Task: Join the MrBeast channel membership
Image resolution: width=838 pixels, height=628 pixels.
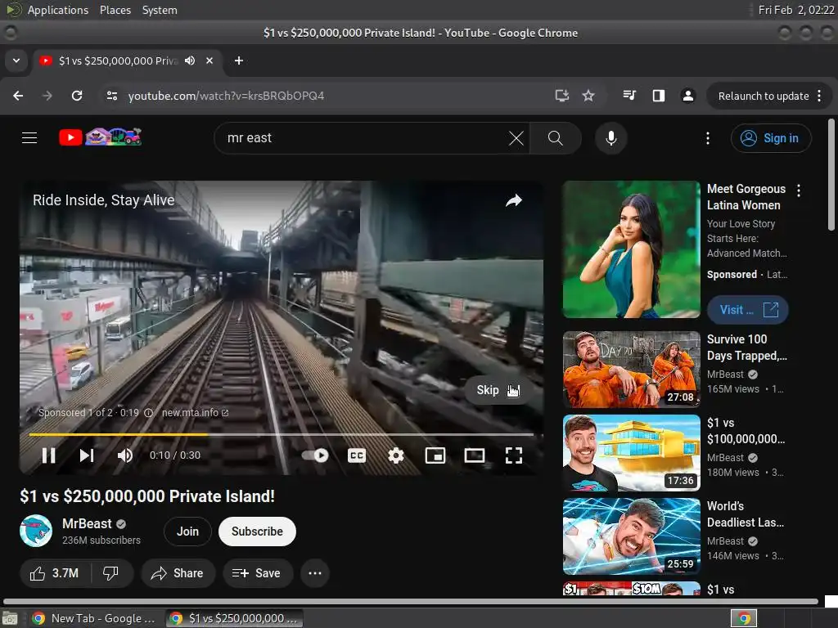Action: click(x=187, y=532)
